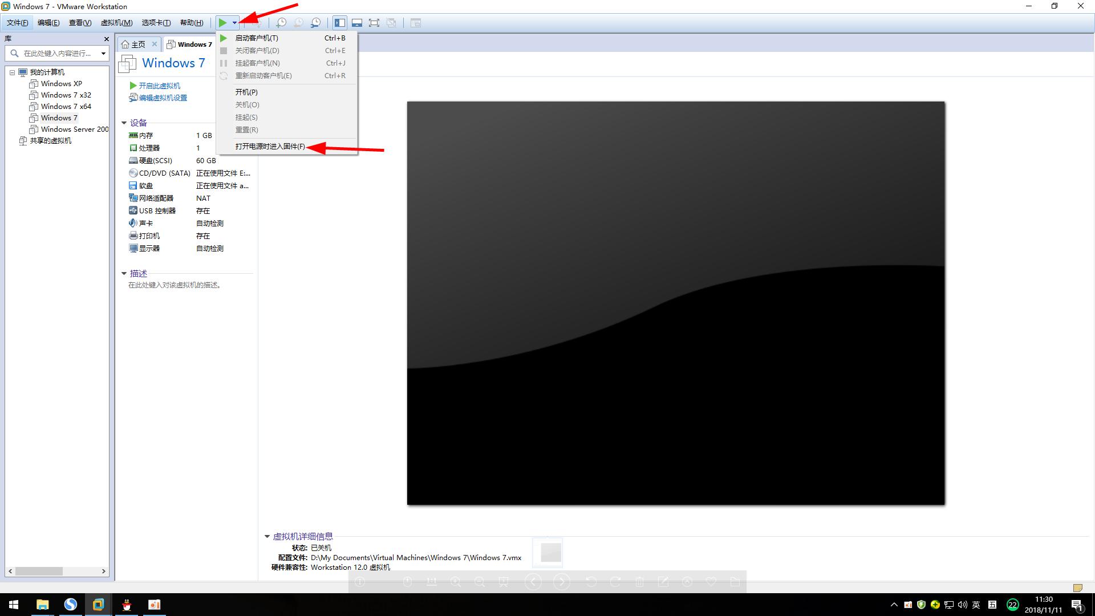Click the 编辑虚拟机设置 link
The image size is (1095, 616).
163,98
